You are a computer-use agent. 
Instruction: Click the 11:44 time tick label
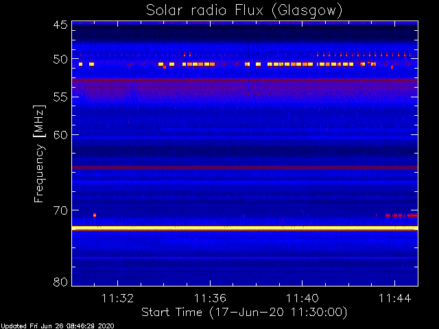pyautogui.click(x=395, y=299)
